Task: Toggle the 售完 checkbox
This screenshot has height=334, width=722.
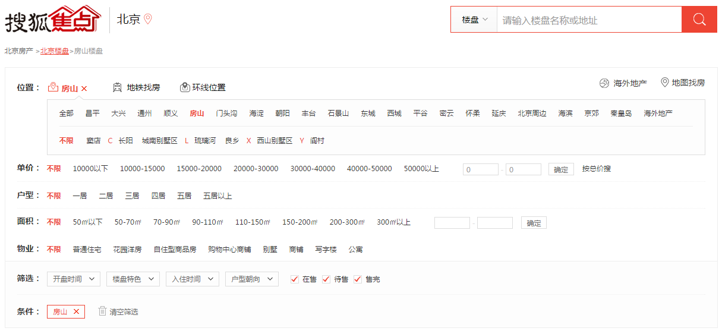Action: click(358, 279)
